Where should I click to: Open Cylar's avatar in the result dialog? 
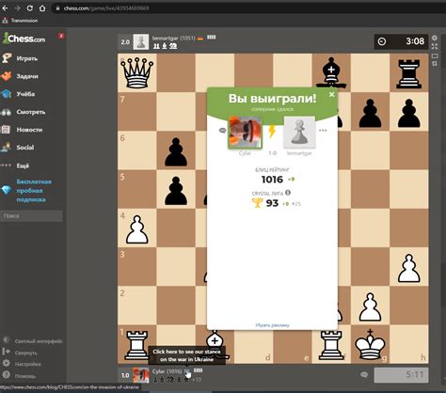[x=245, y=133]
